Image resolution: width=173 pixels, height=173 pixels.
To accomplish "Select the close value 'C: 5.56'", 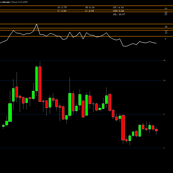I will [x=62, y=11].
